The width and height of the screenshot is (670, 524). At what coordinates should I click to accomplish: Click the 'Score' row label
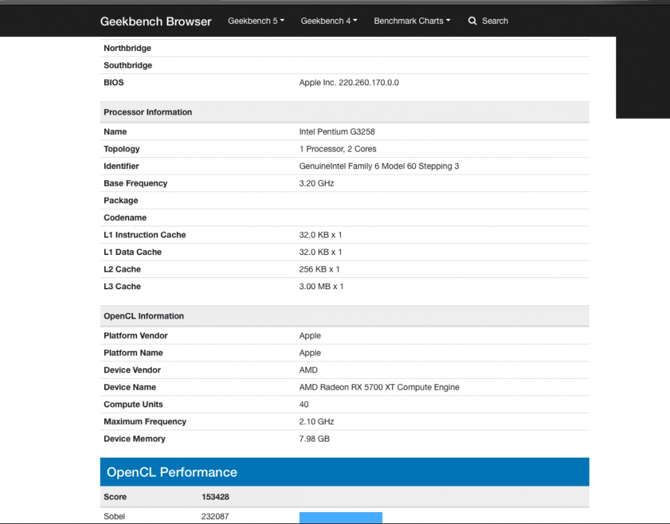point(115,497)
